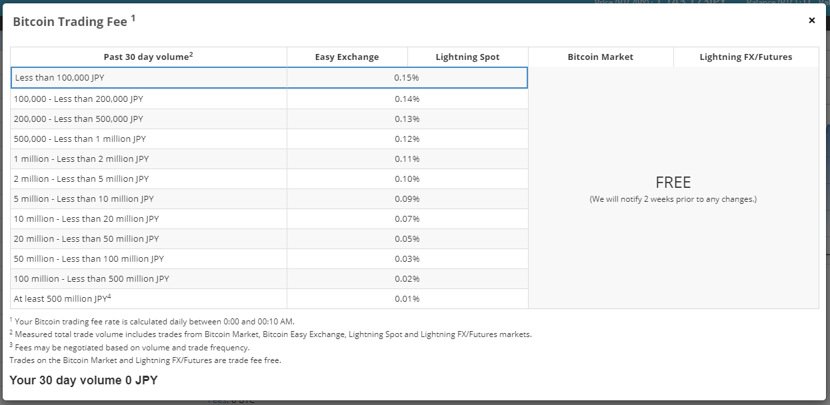The height and width of the screenshot is (405, 830).
Task: Select the 'Less than 100,000 JPY' row label
Action: pos(59,78)
